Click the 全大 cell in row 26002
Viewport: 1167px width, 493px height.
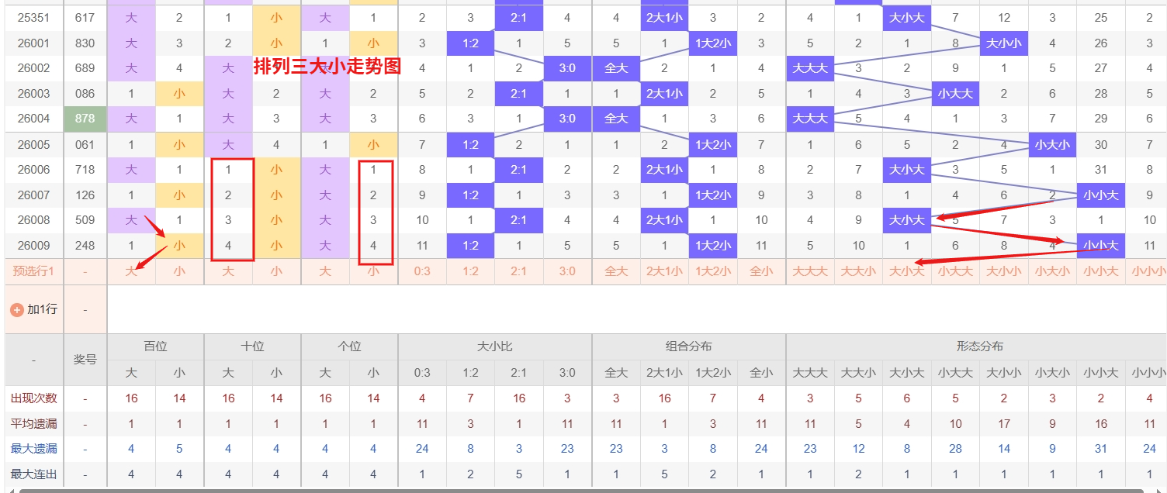(616, 68)
